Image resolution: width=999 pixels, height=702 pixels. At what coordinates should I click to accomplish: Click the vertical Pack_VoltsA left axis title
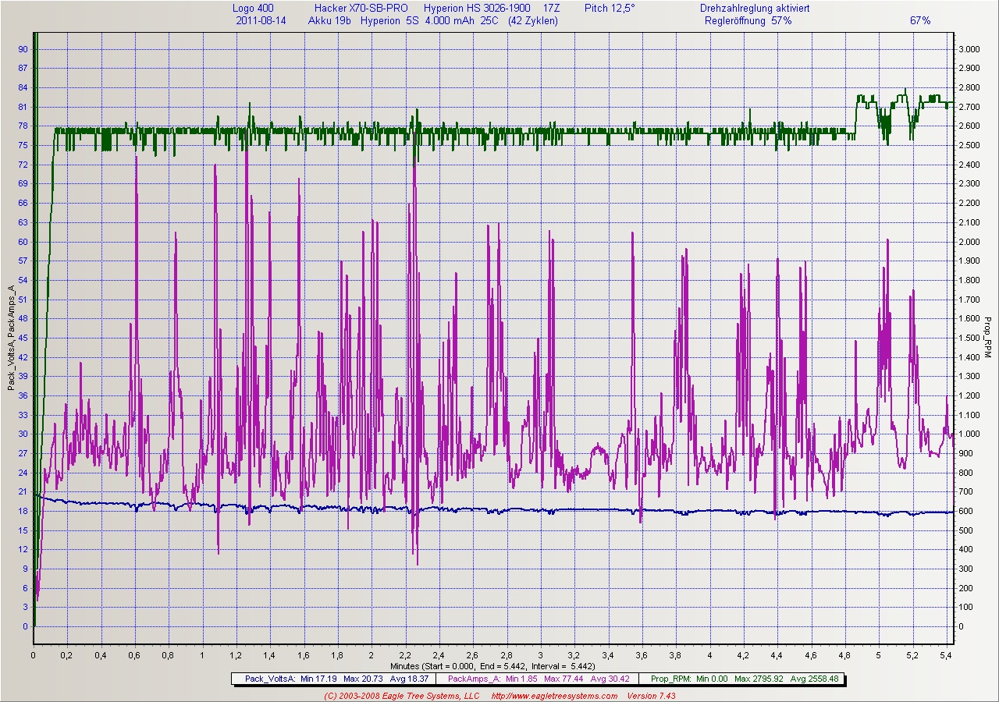(x=11, y=337)
